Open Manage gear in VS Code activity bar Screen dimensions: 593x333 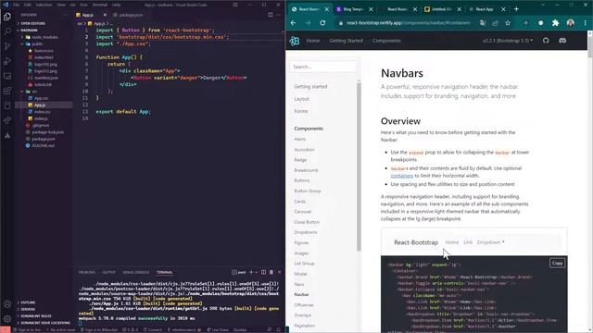[x=7, y=319]
